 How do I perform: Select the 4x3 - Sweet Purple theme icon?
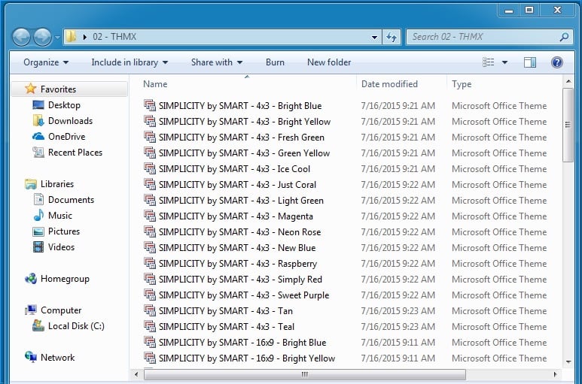150,295
